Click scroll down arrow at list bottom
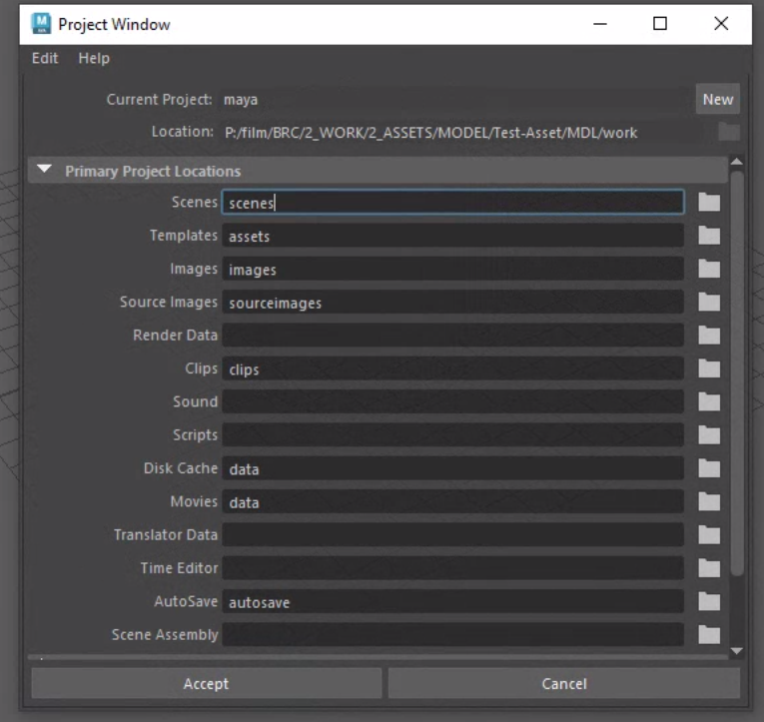 pyautogui.click(x=737, y=651)
